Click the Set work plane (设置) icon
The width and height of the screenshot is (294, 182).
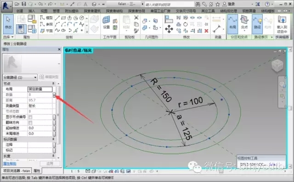coord(106,23)
